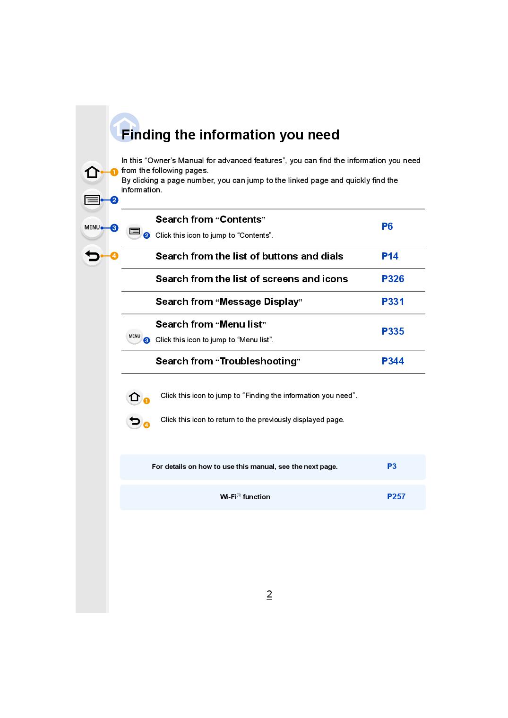The width and height of the screenshot is (508, 718).
Task: Follow the P331 Message Display link
Action: 393,302
